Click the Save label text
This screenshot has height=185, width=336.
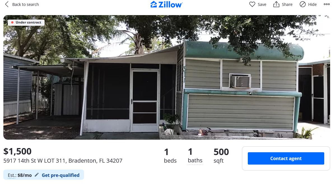262,4
